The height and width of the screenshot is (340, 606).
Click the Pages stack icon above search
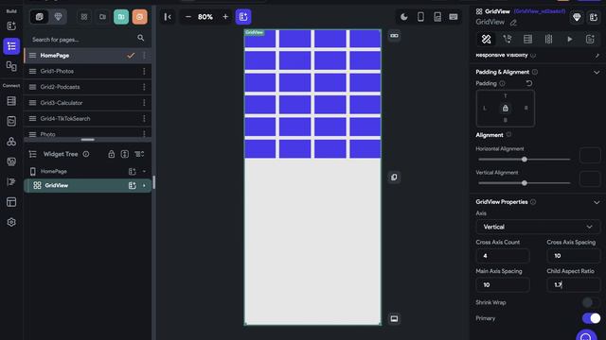coord(40,17)
